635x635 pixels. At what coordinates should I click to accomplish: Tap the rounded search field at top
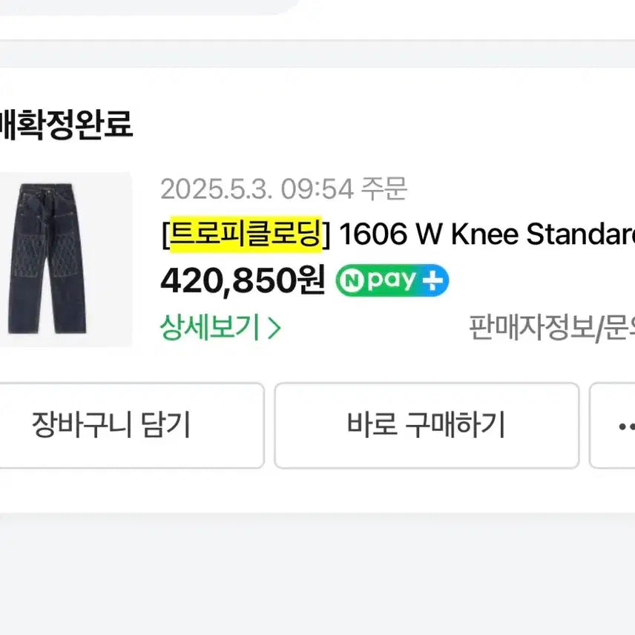148,6
